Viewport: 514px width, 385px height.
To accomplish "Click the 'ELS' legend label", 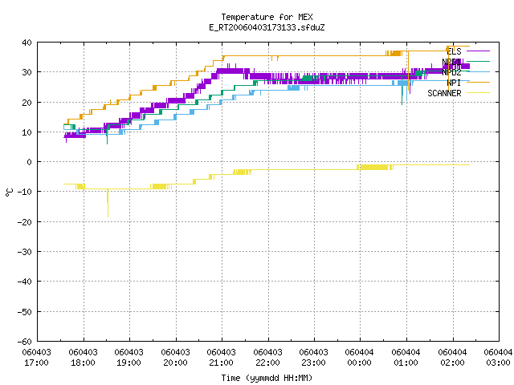I will click(454, 51).
